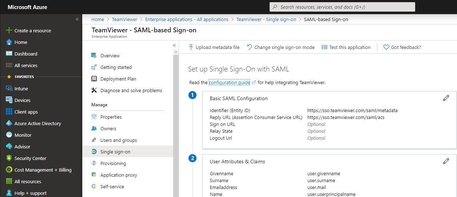The height and width of the screenshot is (197, 457).
Task: Click the Create a resource plus icon
Action: click(9, 30)
